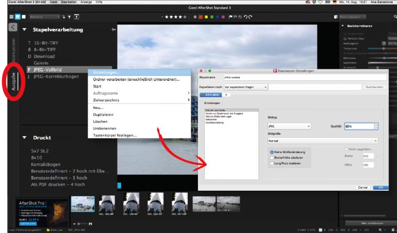The height and width of the screenshot is (233, 397).
Task: Click the sort direction arrow icon
Action: pyautogui.click(x=63, y=17)
